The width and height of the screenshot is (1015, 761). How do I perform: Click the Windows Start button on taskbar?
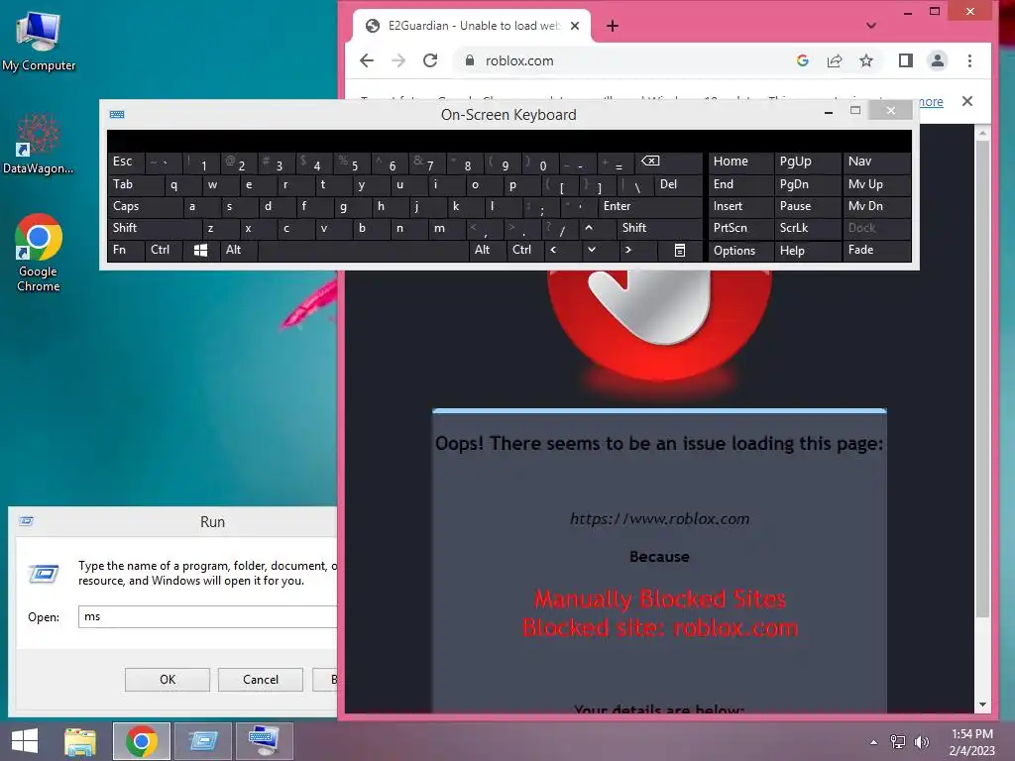click(25, 741)
